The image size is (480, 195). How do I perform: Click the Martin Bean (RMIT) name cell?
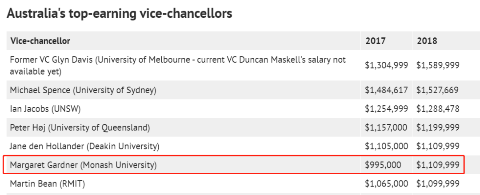48,184
